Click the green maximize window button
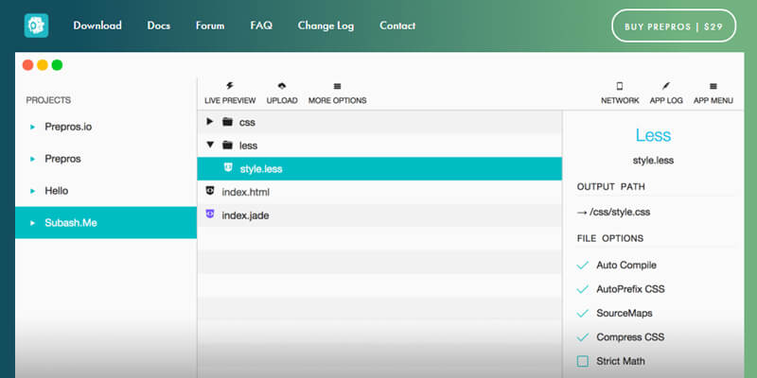Screen dimensions: 757x378 [57, 65]
